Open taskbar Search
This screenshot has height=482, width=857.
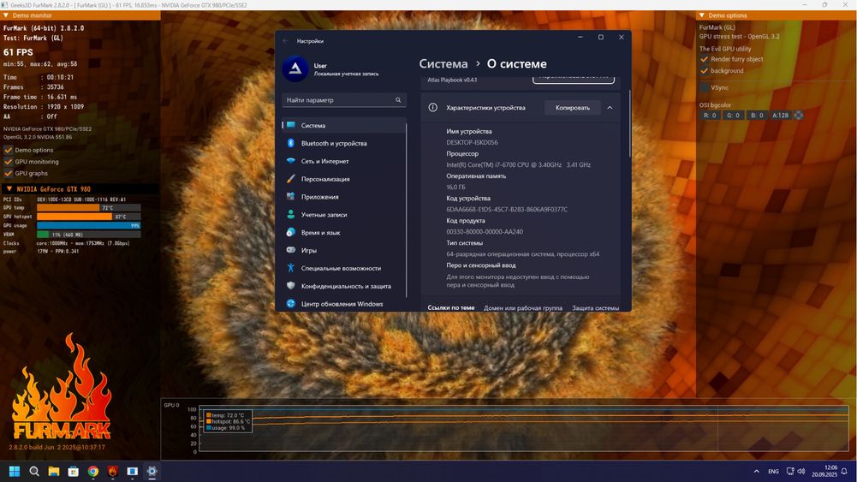point(34,471)
